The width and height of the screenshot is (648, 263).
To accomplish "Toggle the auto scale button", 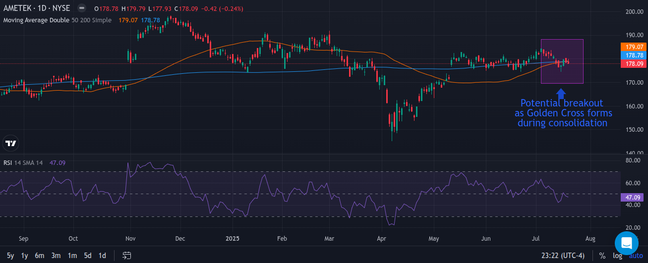I will point(636,256).
